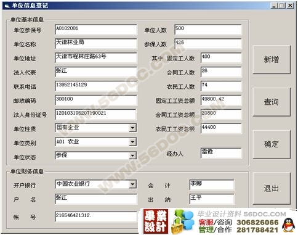Click the 单位参保号 input field
The image size is (298, 235).
[96, 30]
